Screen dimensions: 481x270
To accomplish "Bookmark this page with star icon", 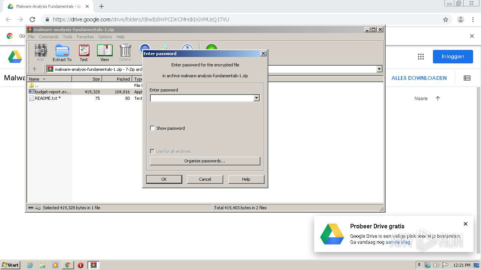I will pyautogui.click(x=446, y=19).
